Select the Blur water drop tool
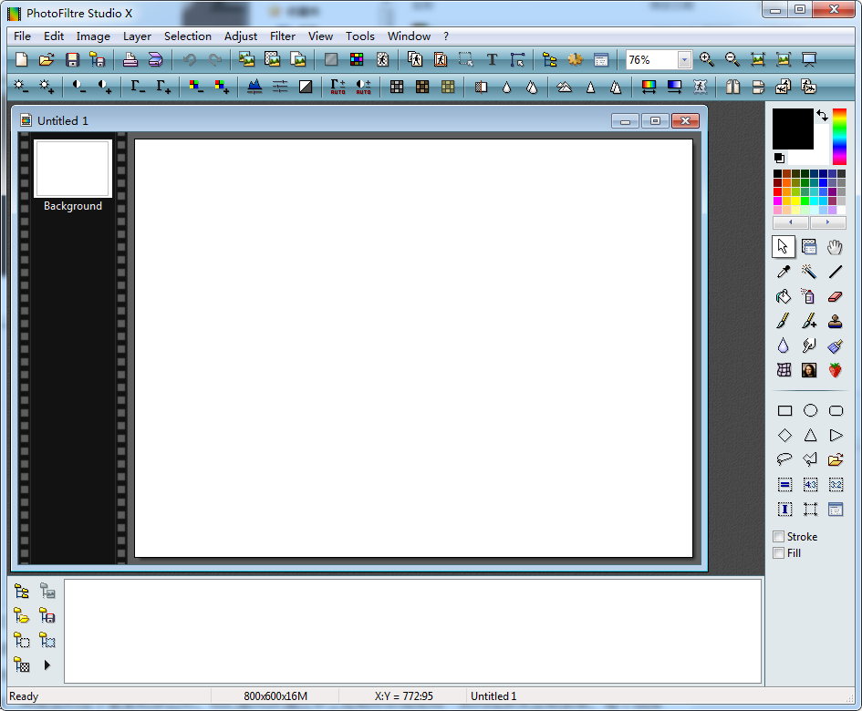The image size is (862, 711). tap(784, 345)
